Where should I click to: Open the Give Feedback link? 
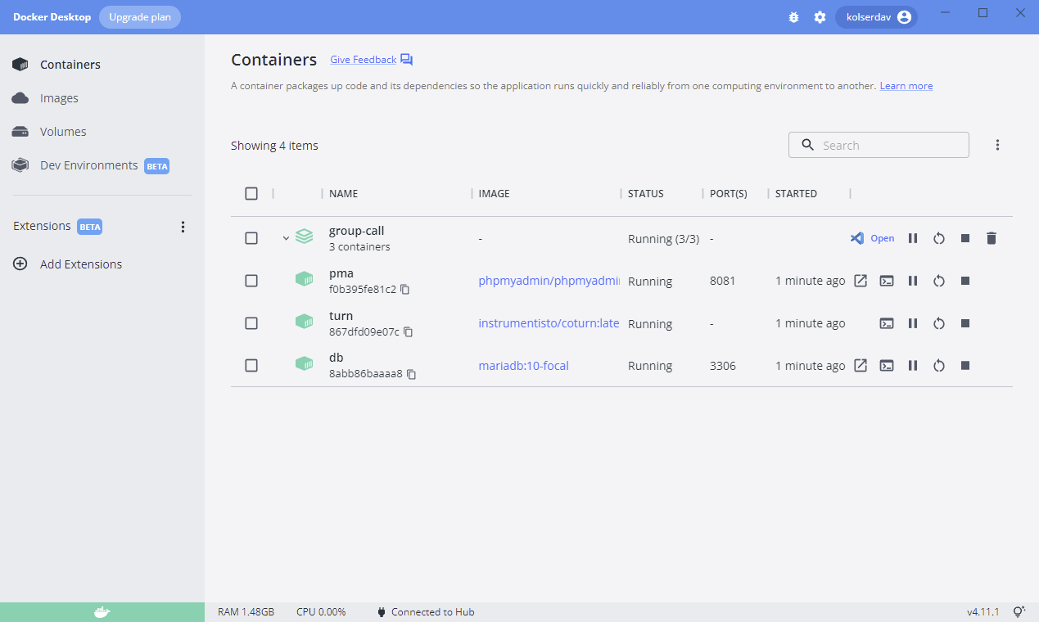pos(363,60)
